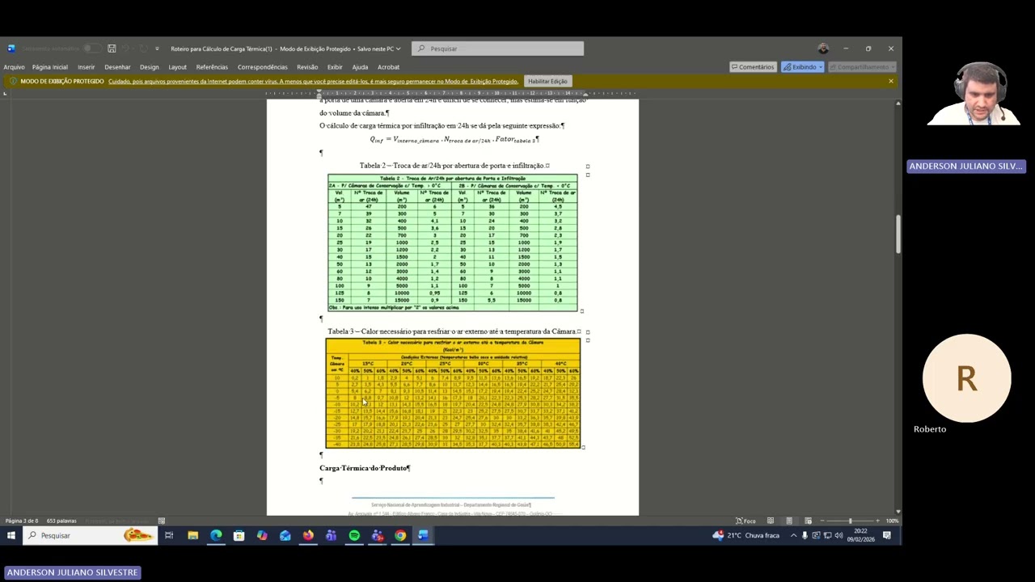Image resolution: width=1035 pixels, height=582 pixels.
Task: Click the page count 'Página 3 de 8'
Action: [x=22, y=521]
